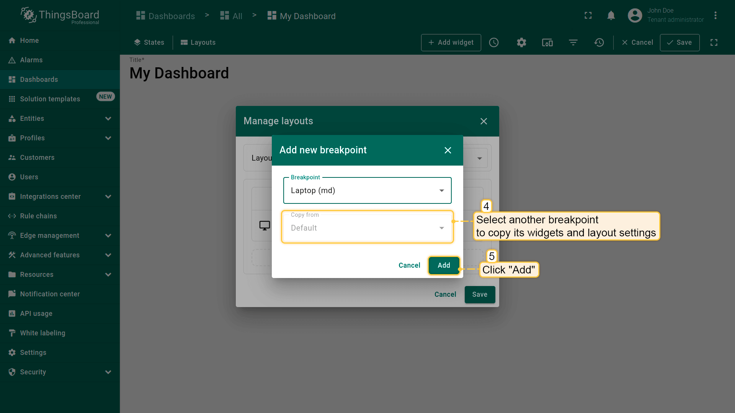This screenshot has height=413, width=735.
Task: Close the Add new breakpoint dialog
Action: pos(448,150)
